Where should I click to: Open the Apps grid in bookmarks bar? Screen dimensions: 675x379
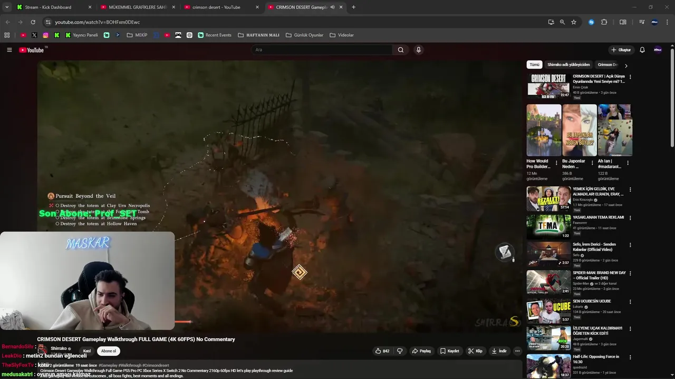pos(7,35)
